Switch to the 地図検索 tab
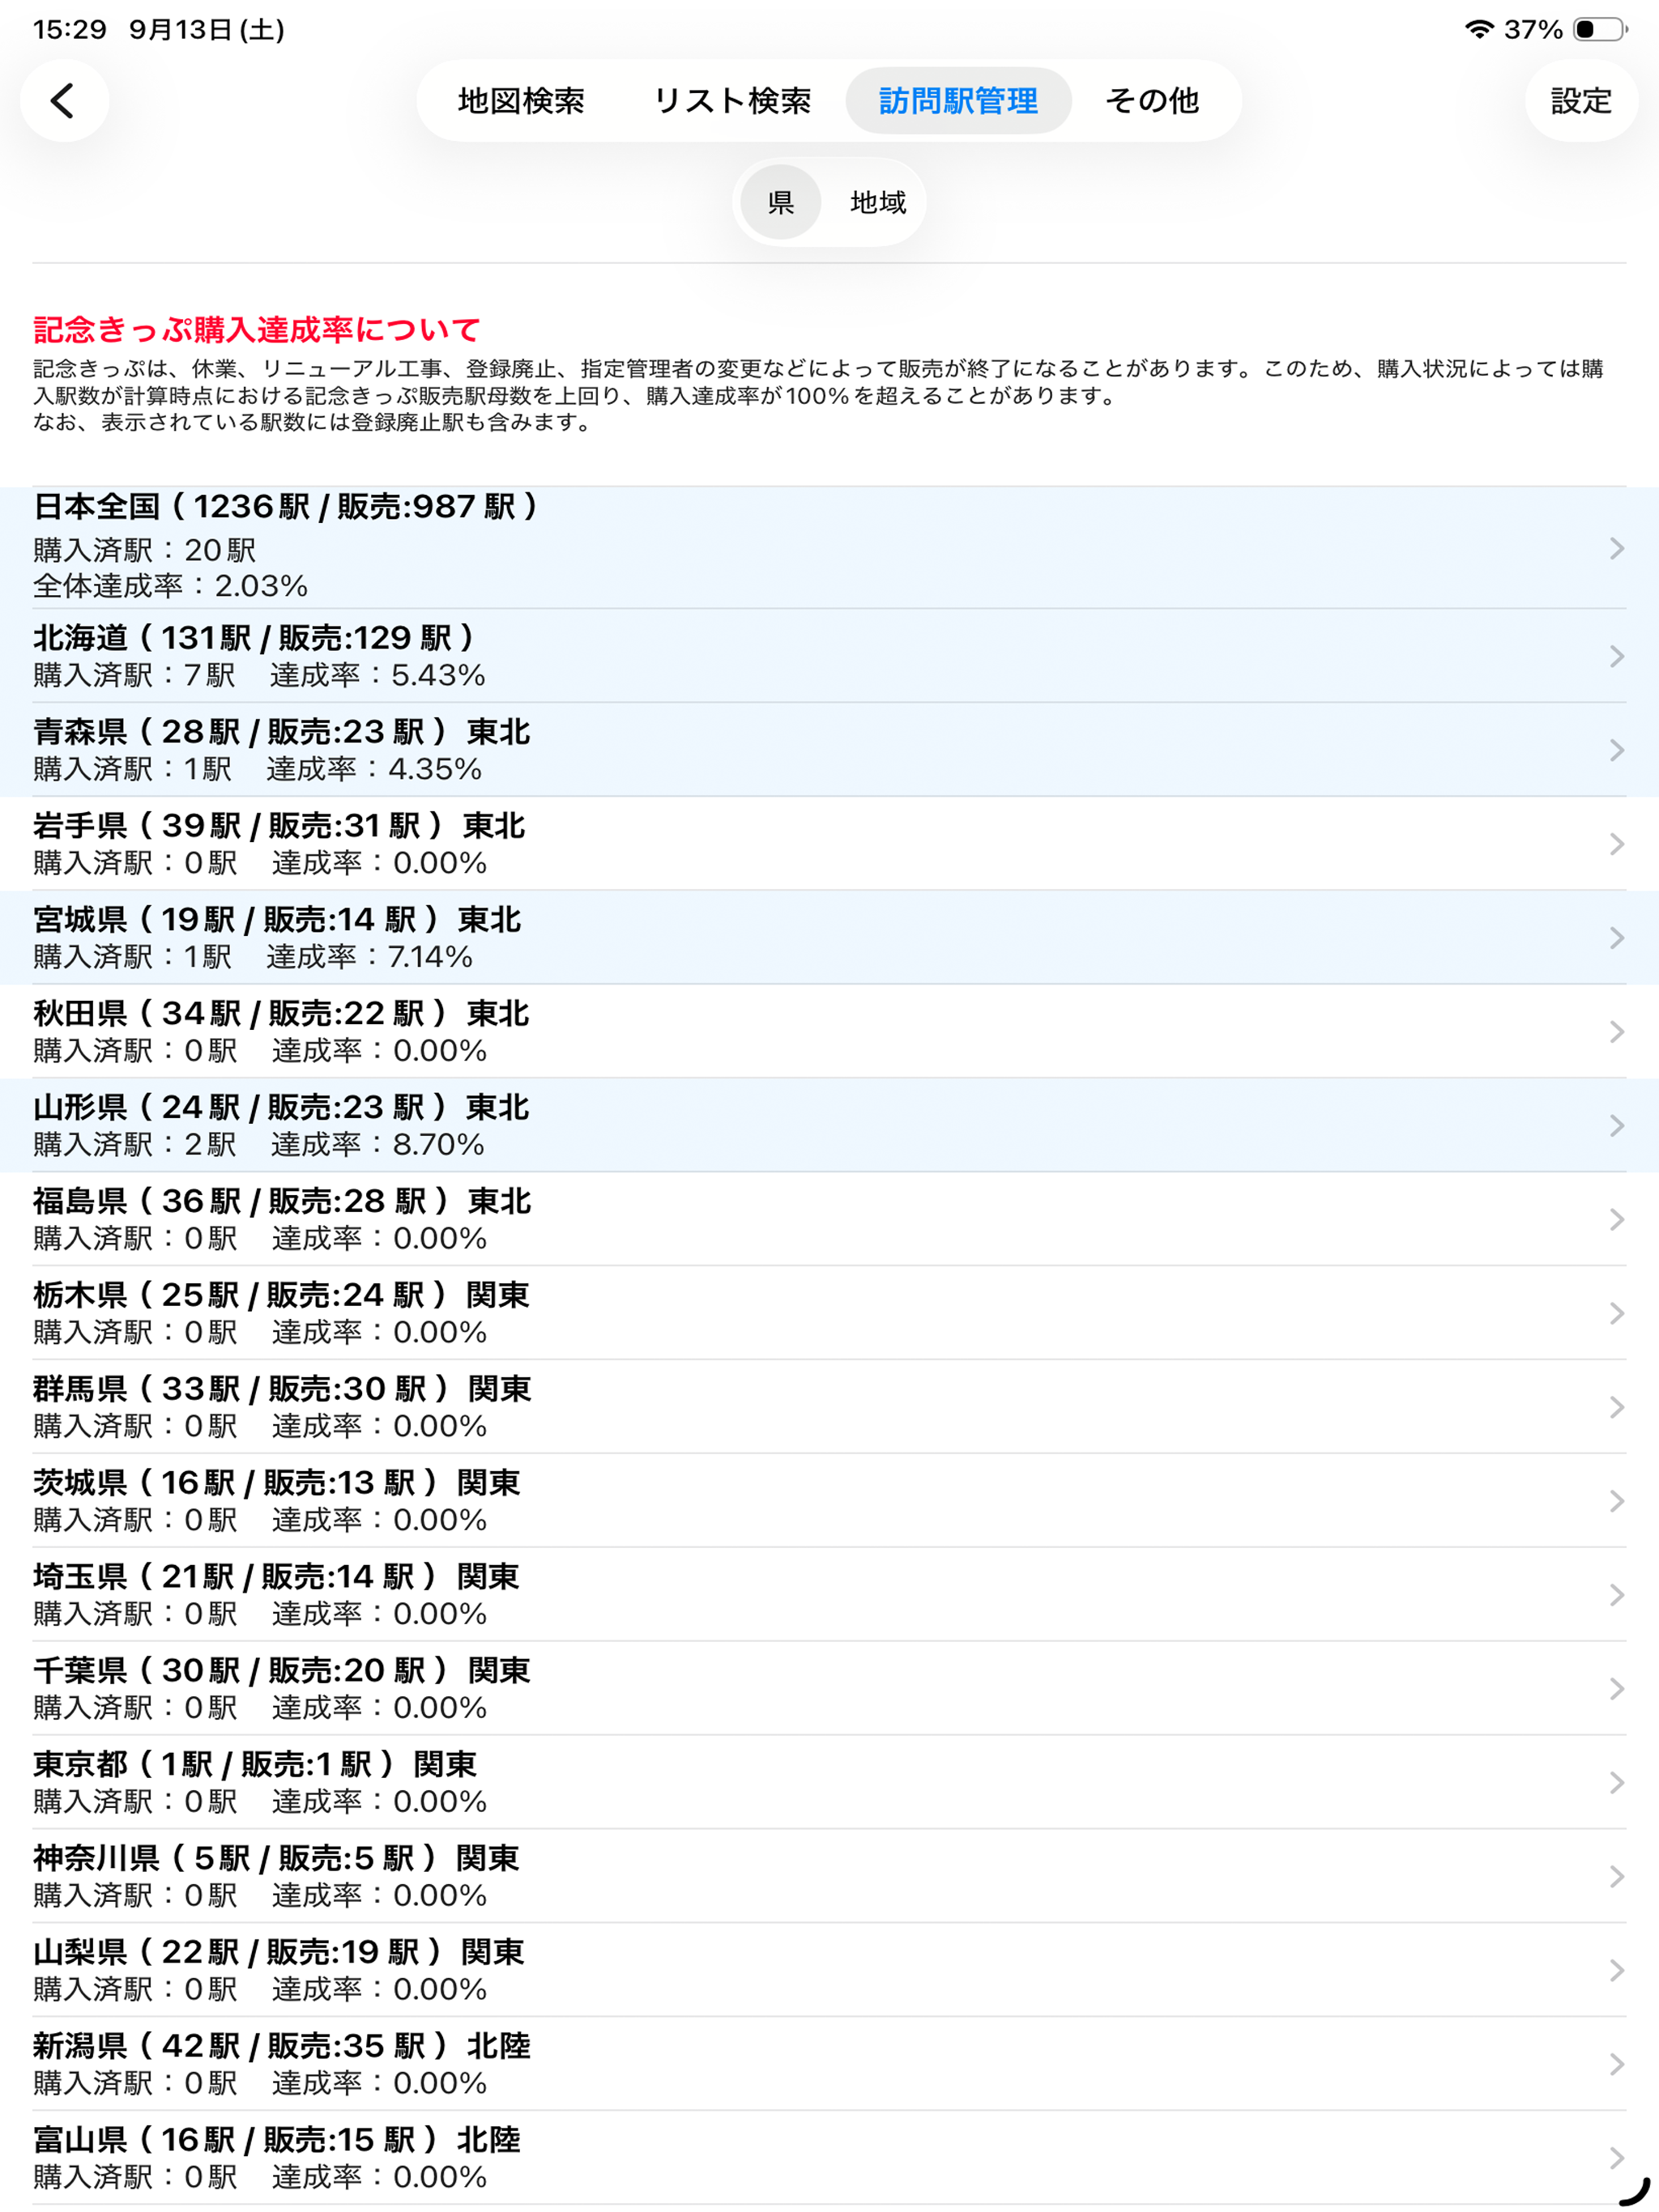The height and width of the screenshot is (2212, 1659). (x=522, y=100)
